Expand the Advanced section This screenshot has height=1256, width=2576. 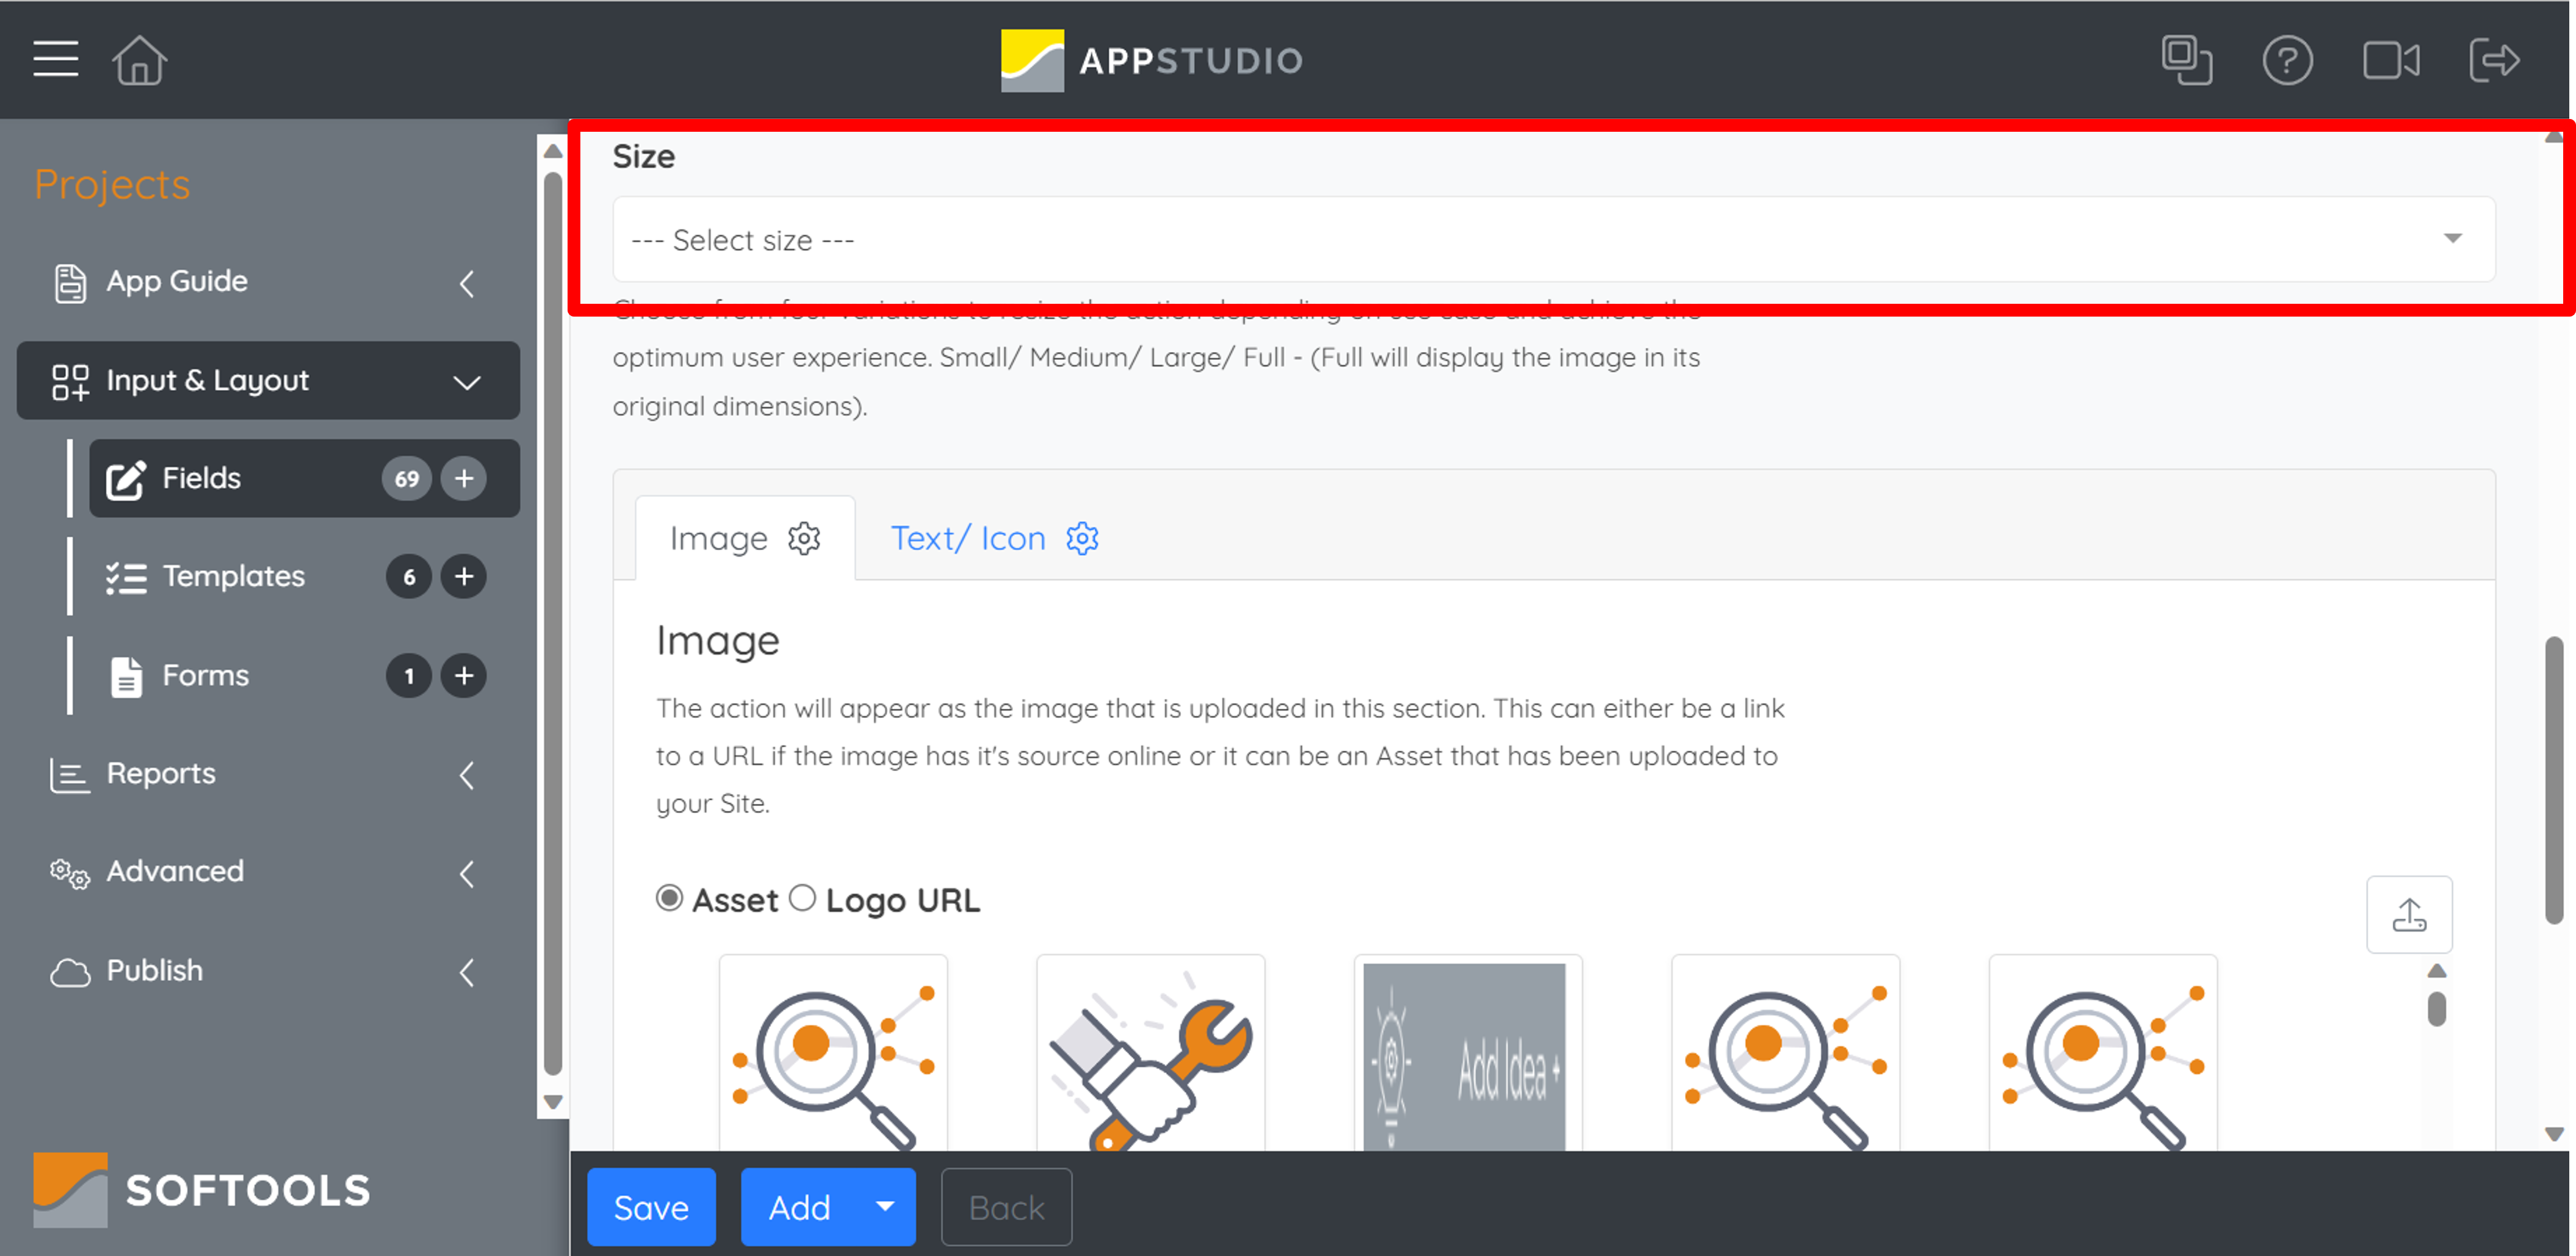(x=467, y=874)
